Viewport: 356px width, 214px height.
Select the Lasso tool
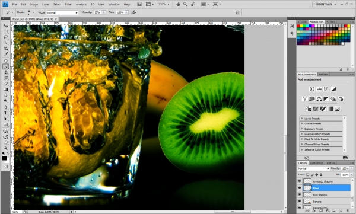tap(5, 37)
